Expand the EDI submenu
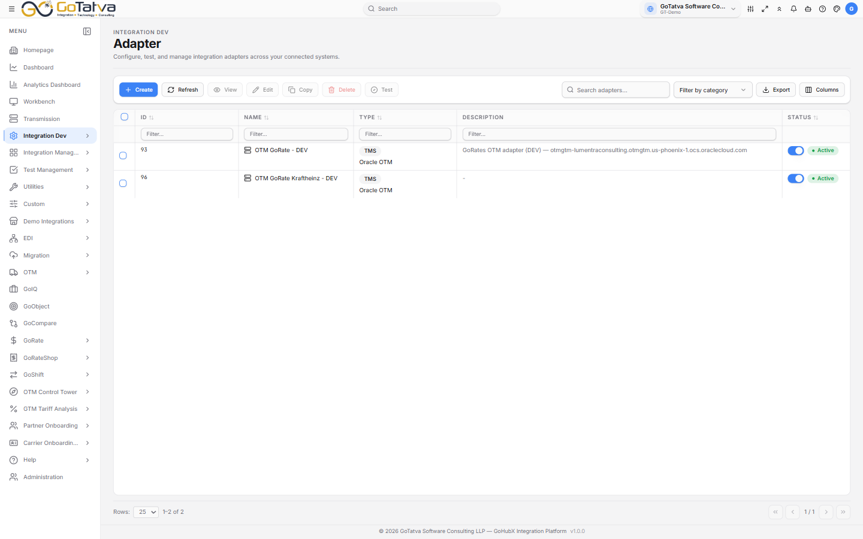The image size is (863, 539). 87,238
